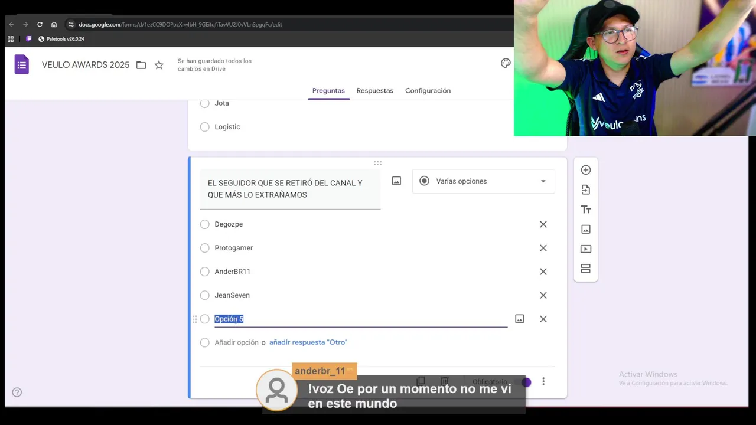Image resolution: width=756 pixels, height=425 pixels.
Task: Add a video from the side toolbar
Action: coord(586,249)
